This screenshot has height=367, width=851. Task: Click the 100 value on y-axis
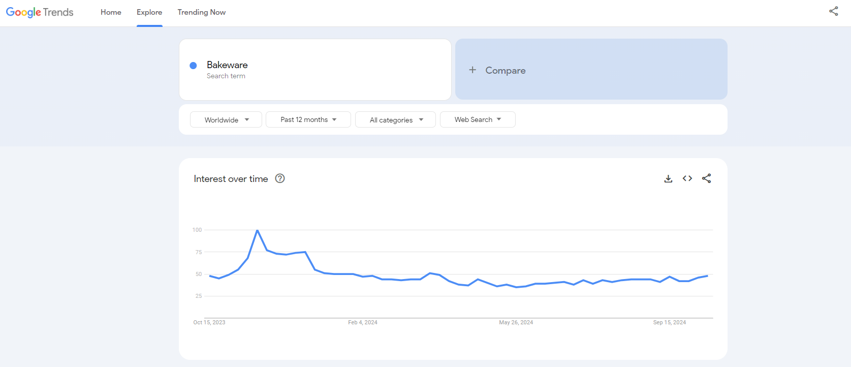[197, 230]
